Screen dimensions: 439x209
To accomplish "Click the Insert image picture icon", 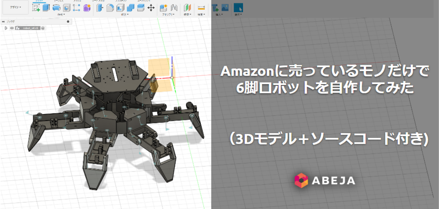I will coord(225,8).
